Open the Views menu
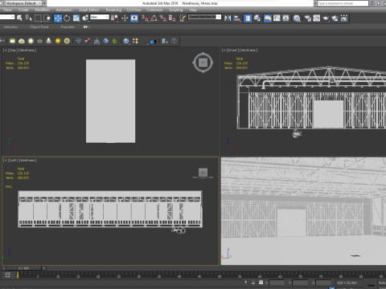The height and width of the screenshot is (289, 386). tap(7, 10)
